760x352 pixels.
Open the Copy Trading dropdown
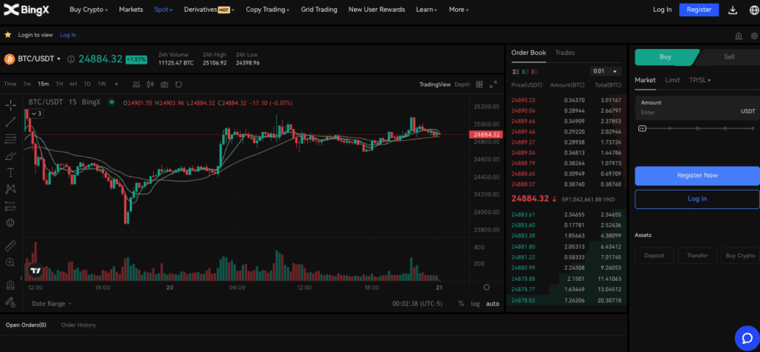(x=267, y=10)
